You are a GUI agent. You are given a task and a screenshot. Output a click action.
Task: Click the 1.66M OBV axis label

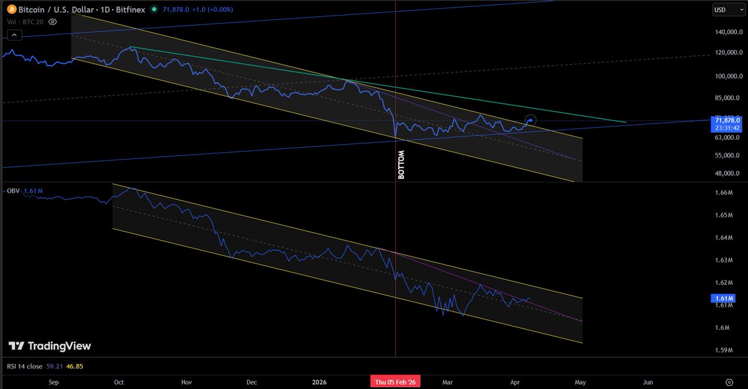[723, 193]
